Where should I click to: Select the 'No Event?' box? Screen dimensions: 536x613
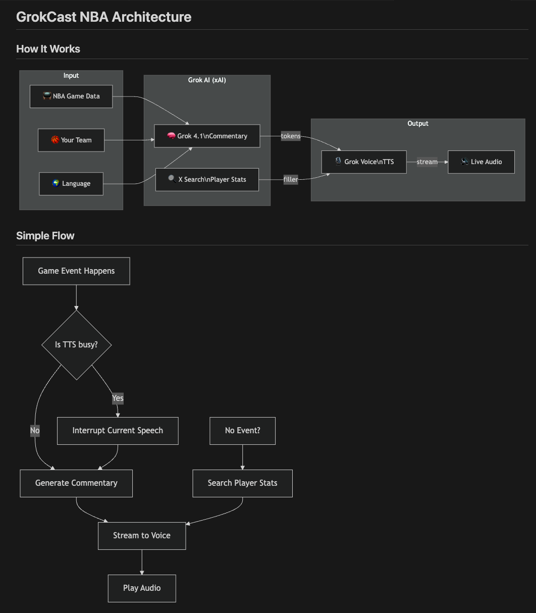242,431
